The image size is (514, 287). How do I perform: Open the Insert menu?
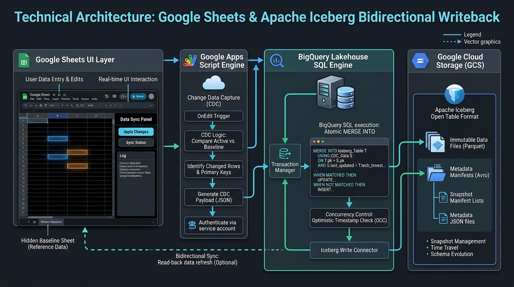pyautogui.click(x=56, y=99)
